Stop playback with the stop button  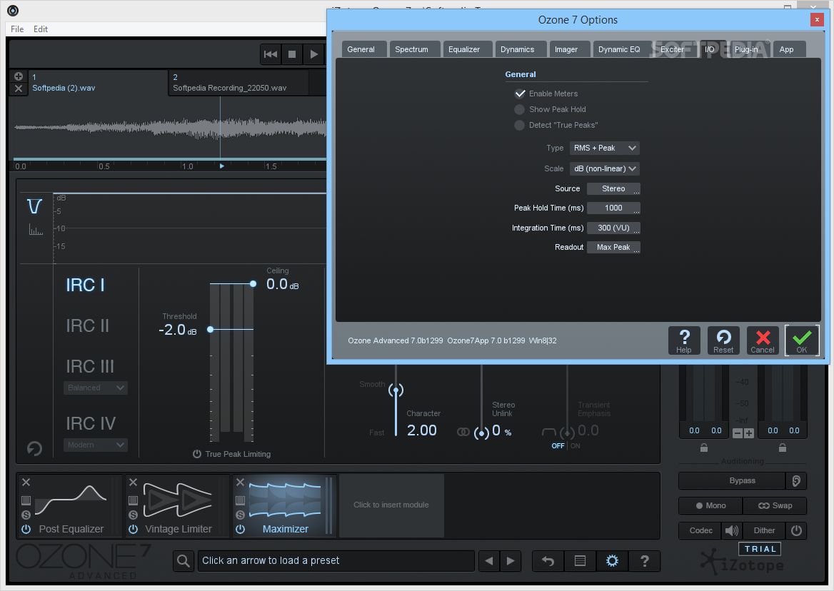pos(292,54)
